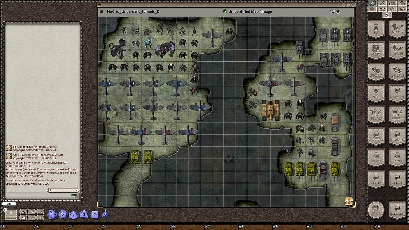Click the map name NoGrid_Underdark_tunnels_D field

click(133, 11)
